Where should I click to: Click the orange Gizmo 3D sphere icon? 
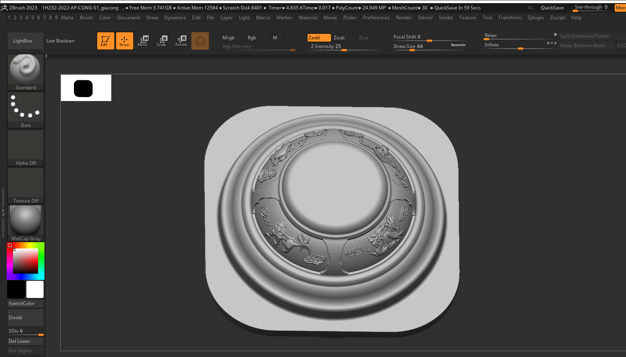[x=200, y=41]
